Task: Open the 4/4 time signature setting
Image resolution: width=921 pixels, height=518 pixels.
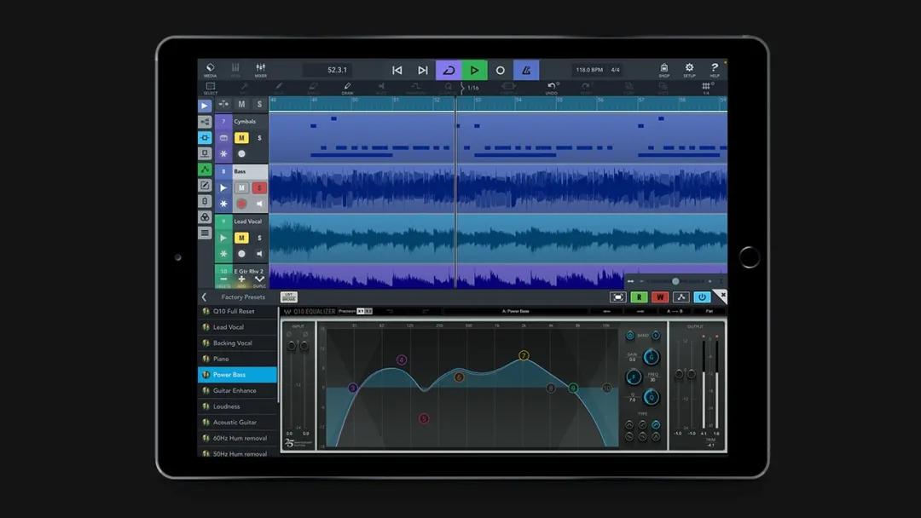Action: click(615, 70)
